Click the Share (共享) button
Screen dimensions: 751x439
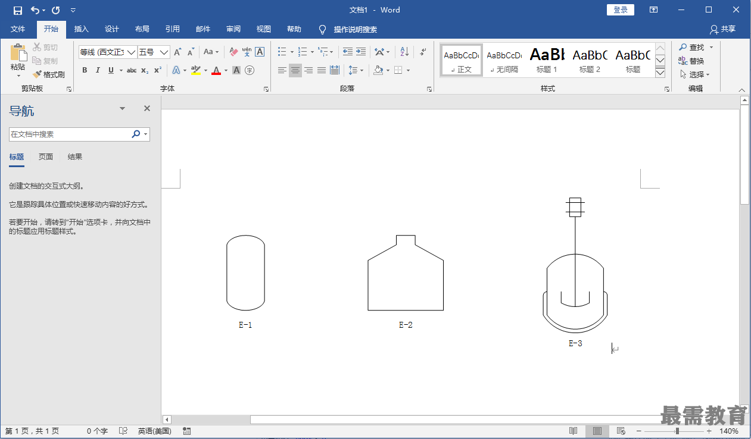point(723,29)
